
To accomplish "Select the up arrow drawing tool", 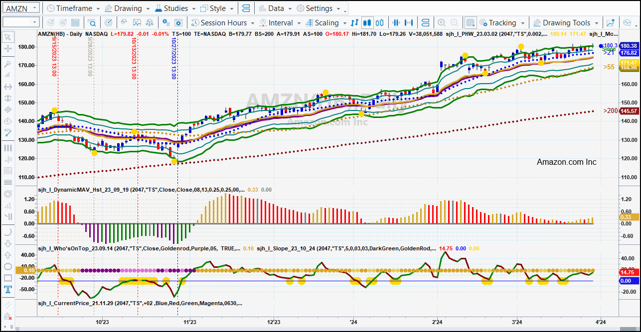I will 7,255.
